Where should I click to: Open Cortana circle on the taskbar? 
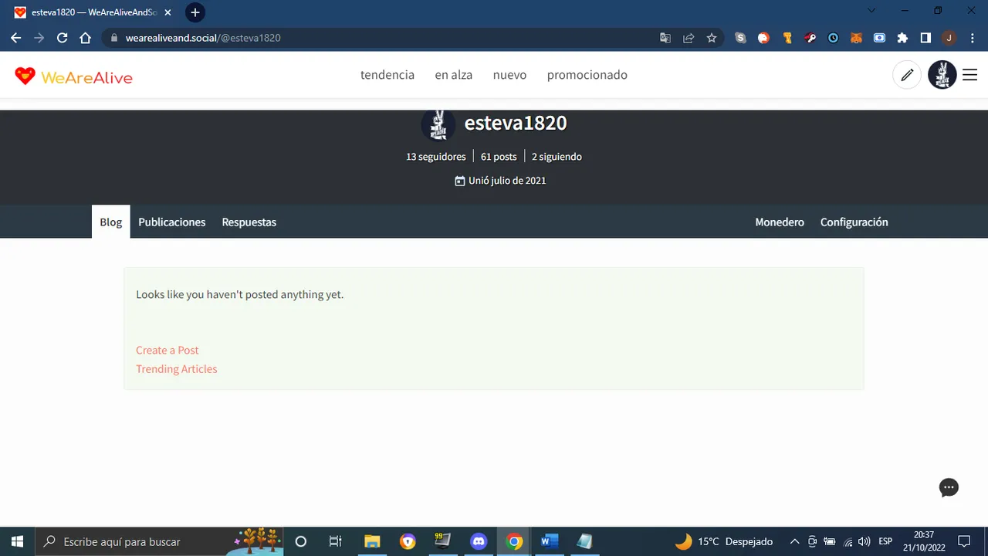[x=301, y=541]
